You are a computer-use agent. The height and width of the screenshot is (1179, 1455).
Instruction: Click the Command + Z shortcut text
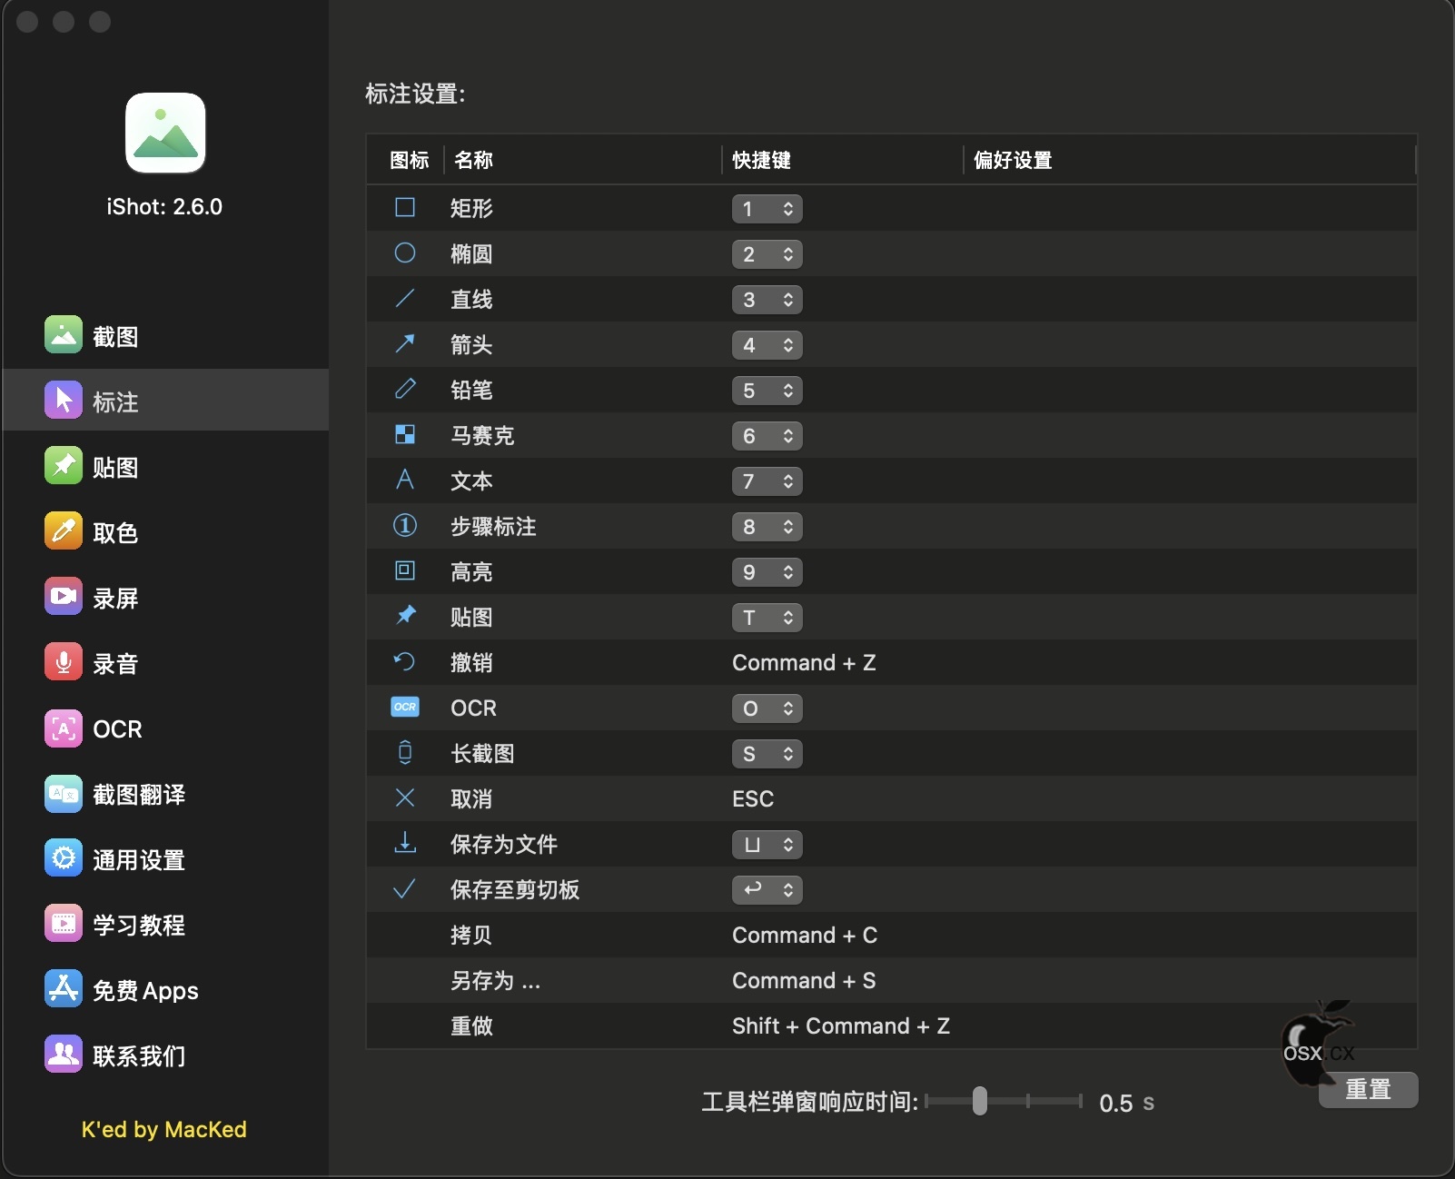(804, 662)
